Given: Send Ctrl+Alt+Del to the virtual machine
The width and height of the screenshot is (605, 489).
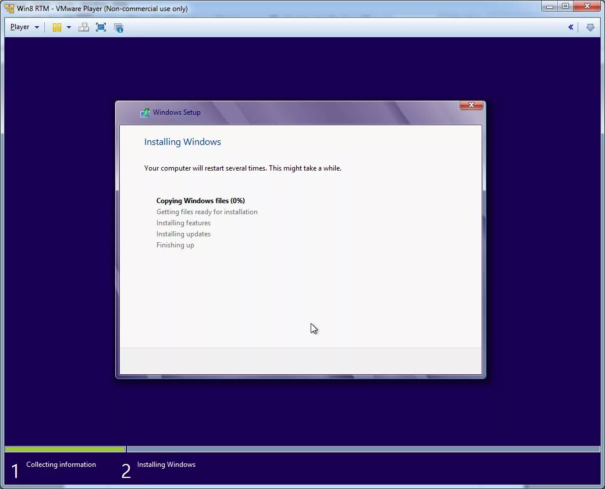Looking at the screenshot, I should pyautogui.click(x=83, y=27).
